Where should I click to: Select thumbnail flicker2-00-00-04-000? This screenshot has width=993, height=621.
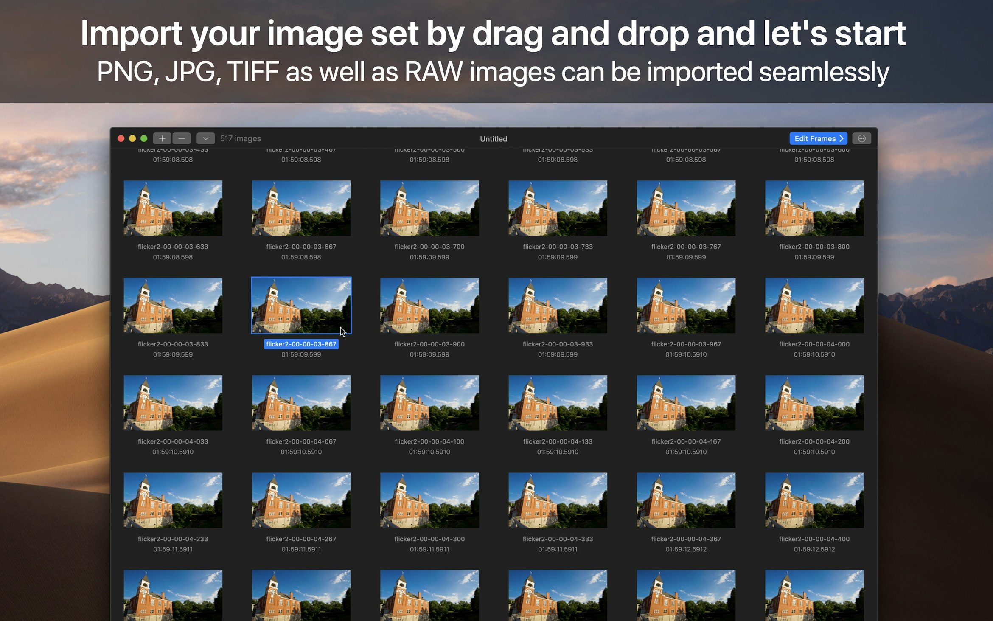pos(814,305)
